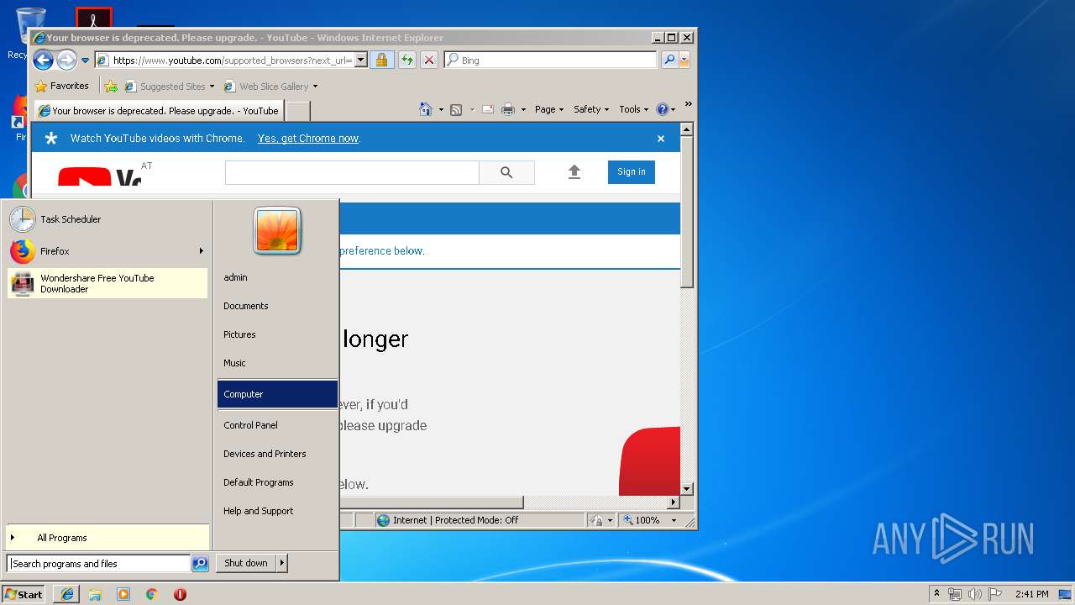Expand the Print options arrow
Screen dimensions: 1075x605
(x=523, y=109)
